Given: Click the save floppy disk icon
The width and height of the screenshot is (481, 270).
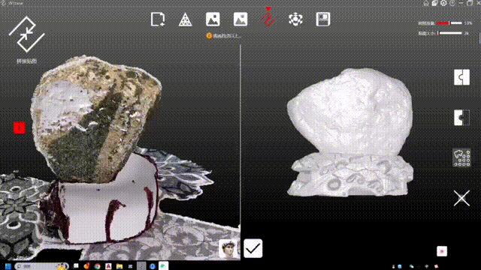Looking at the screenshot, I should click(323, 19).
